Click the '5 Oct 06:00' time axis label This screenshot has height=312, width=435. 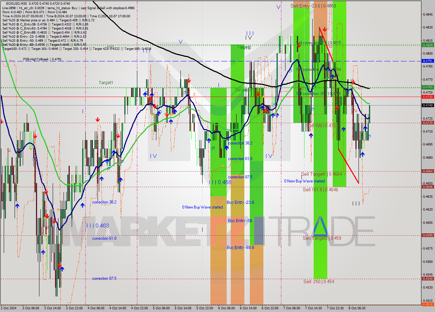coord(161,308)
